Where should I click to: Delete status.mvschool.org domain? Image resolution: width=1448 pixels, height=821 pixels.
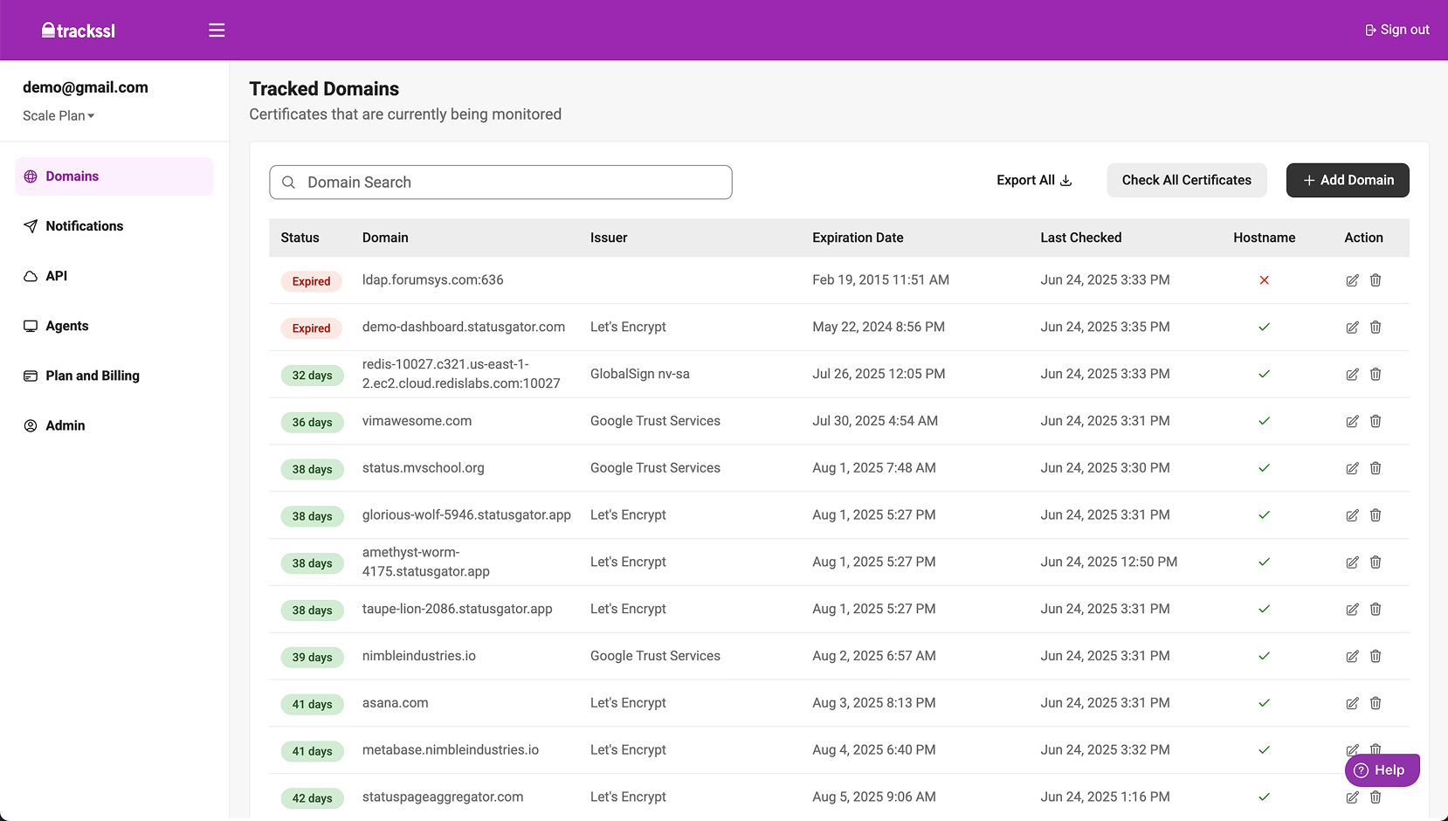1376,469
